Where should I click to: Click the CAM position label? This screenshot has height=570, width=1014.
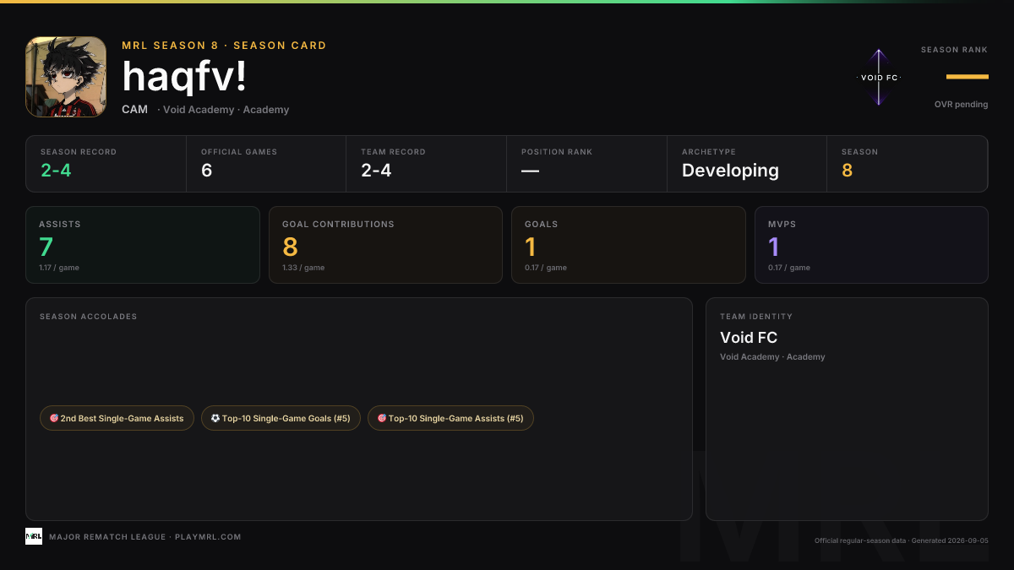[x=134, y=110]
